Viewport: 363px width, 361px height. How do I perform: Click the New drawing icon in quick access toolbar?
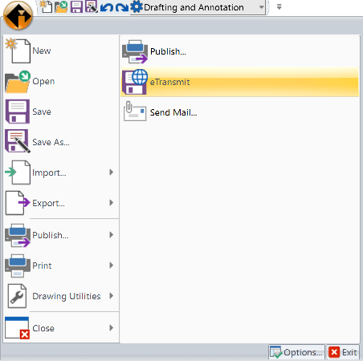tap(46, 6)
